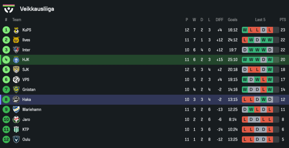289x148 pixels.
Task: Click the SJK team crest
Action: (x=16, y=70)
